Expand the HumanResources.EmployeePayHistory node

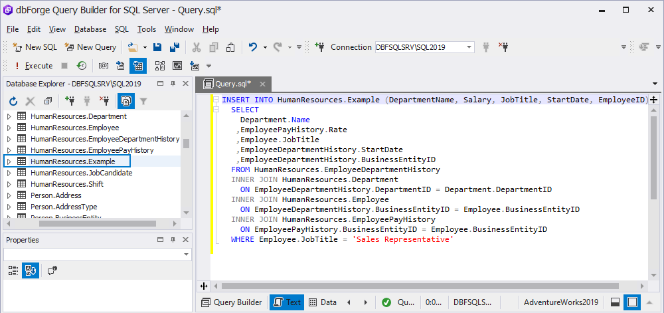coord(9,150)
